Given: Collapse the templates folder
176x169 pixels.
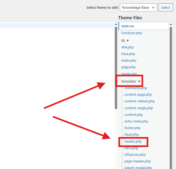Looking at the screenshot, I should pos(139,81).
